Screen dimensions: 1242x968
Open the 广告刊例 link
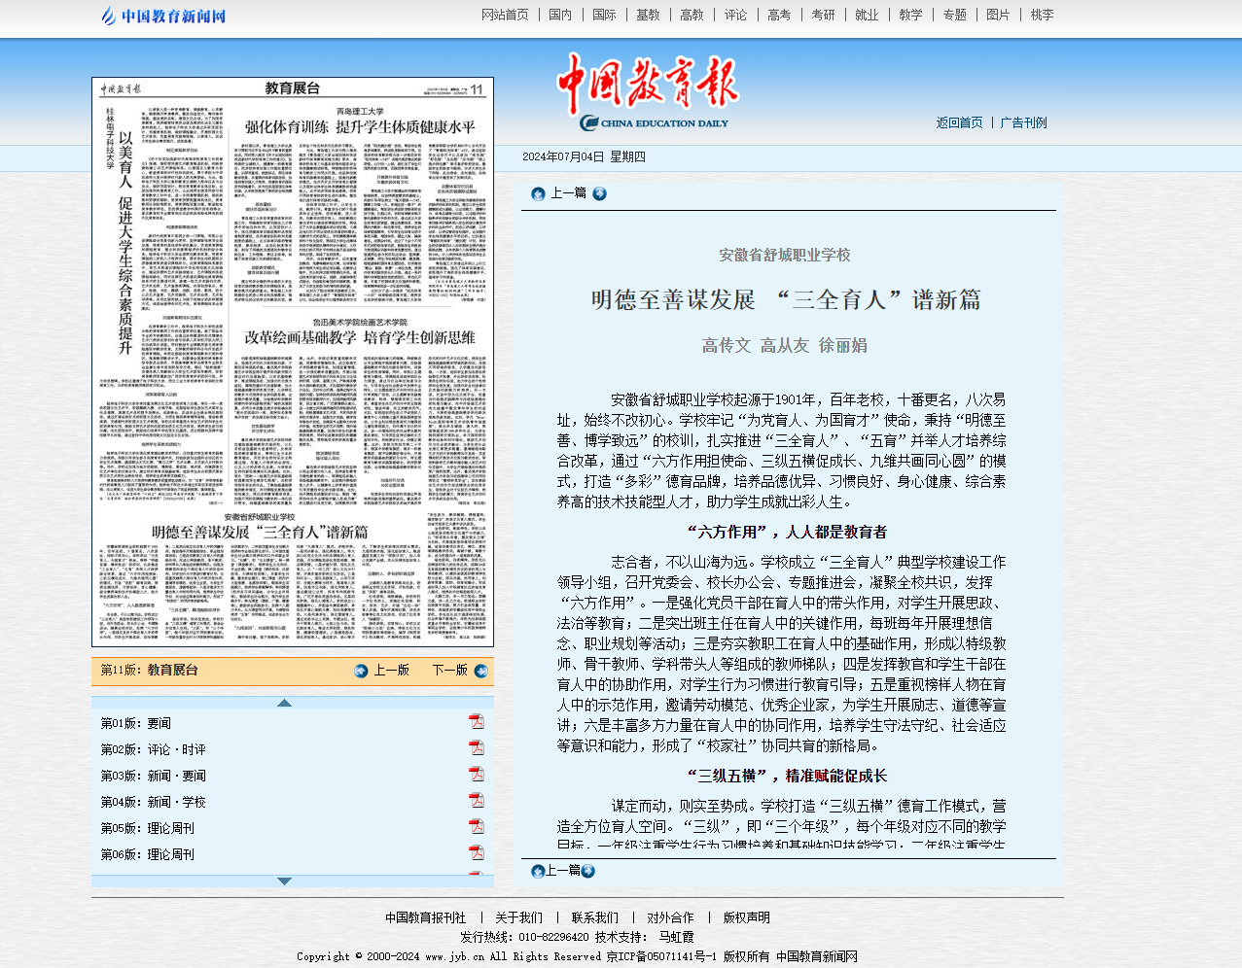[x=1023, y=122]
